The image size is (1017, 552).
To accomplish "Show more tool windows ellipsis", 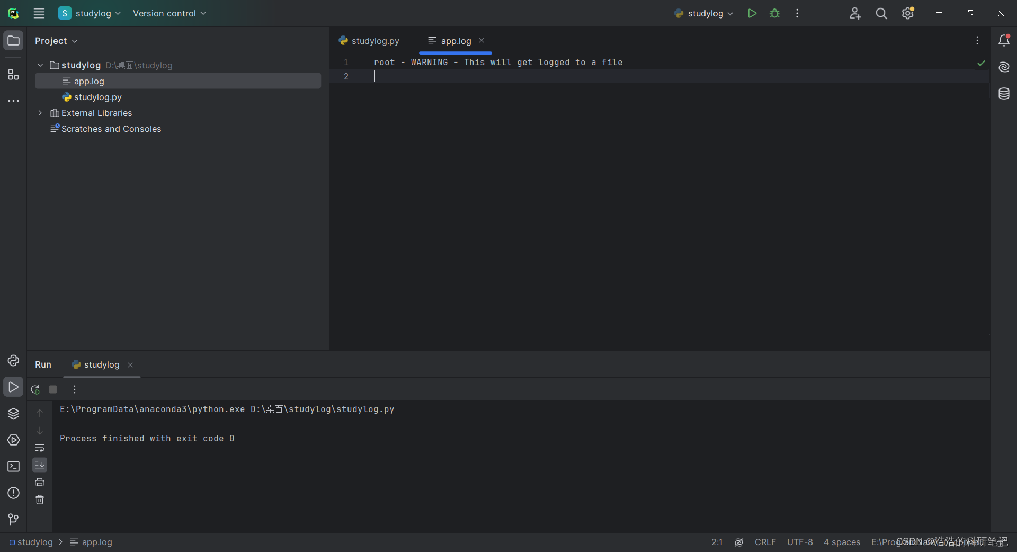I will [13, 101].
